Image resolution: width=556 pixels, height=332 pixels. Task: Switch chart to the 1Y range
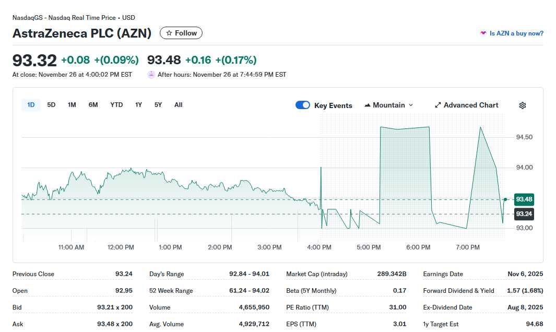pyautogui.click(x=138, y=105)
